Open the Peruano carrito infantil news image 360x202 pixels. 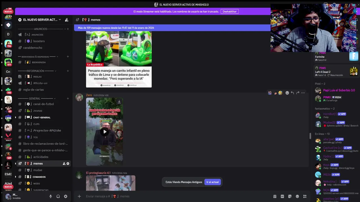pos(119,59)
